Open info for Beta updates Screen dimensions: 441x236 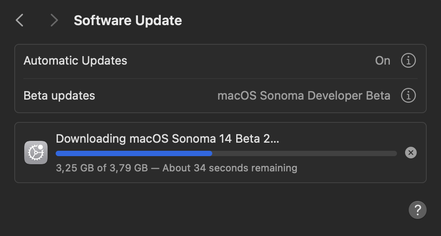point(408,96)
